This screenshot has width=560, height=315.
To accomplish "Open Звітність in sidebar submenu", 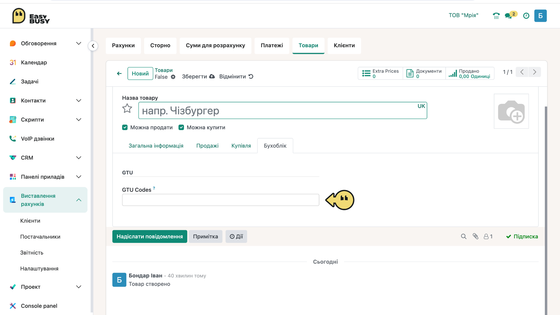I will coord(32,253).
